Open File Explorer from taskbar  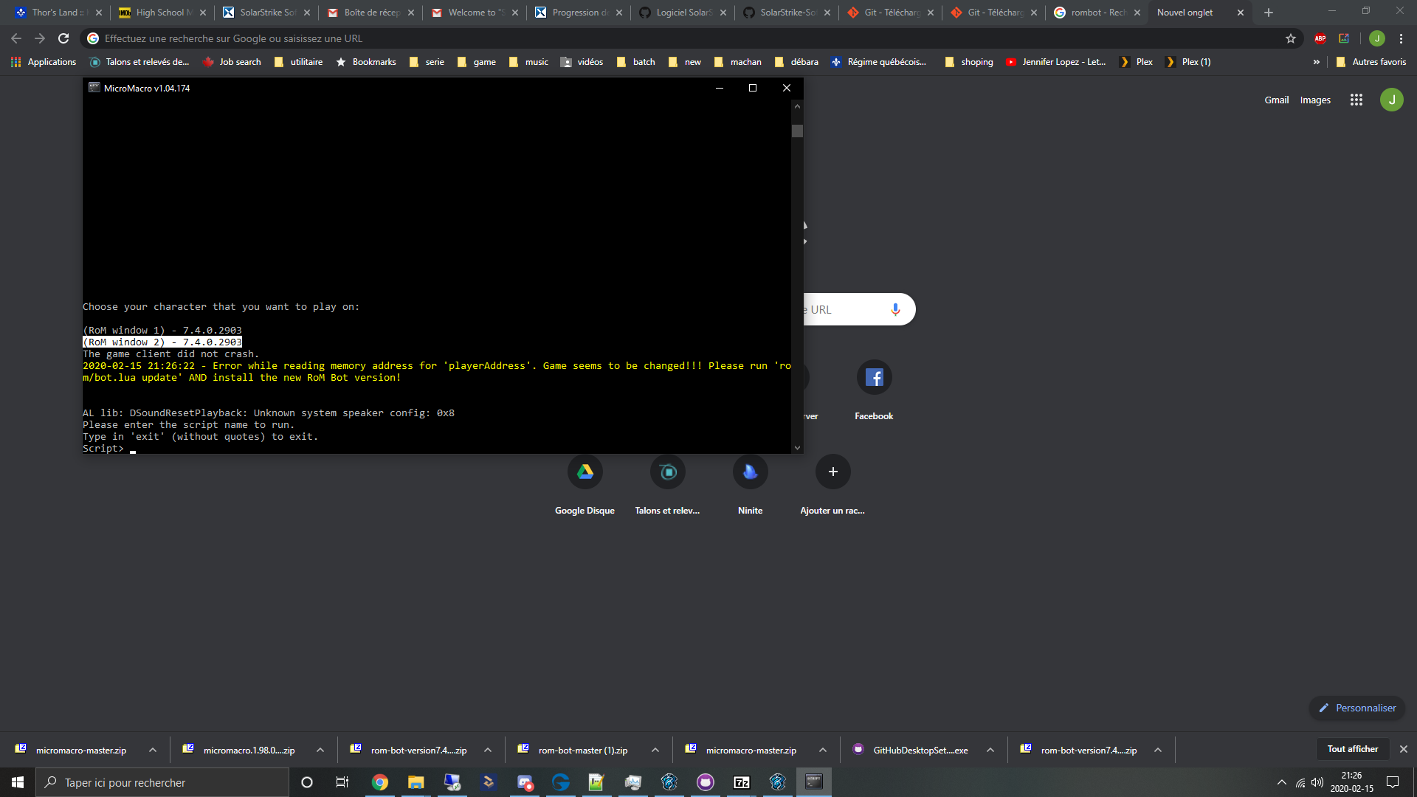tap(416, 782)
